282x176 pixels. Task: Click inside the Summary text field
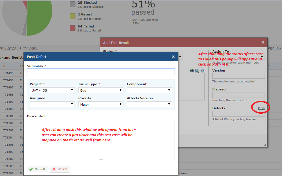[x=101, y=72]
